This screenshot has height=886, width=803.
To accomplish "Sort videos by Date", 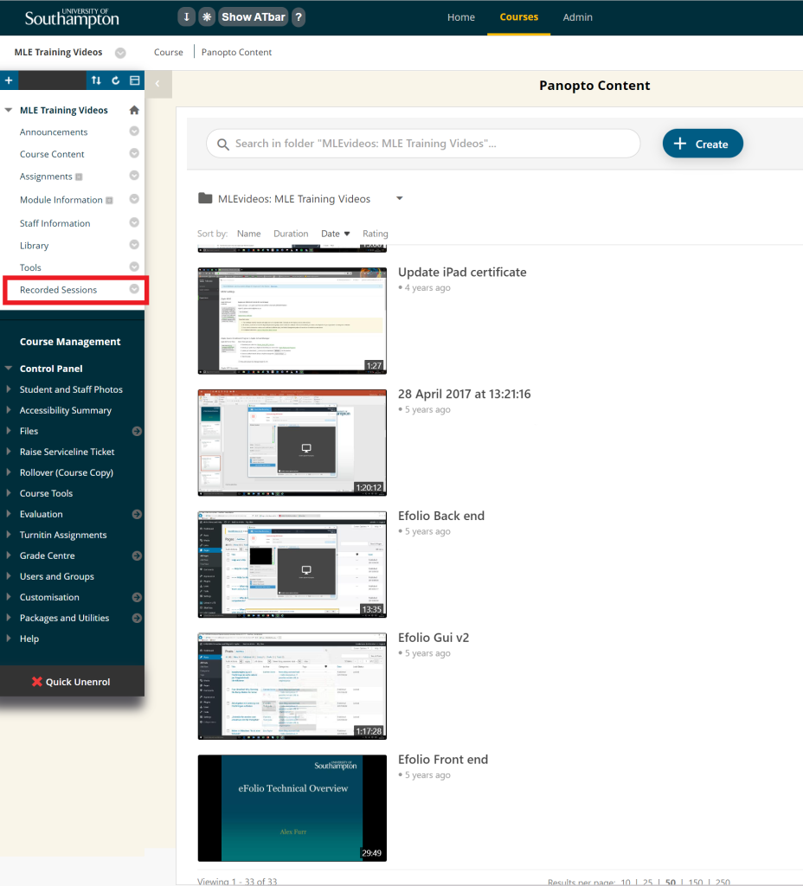I will tap(336, 234).
